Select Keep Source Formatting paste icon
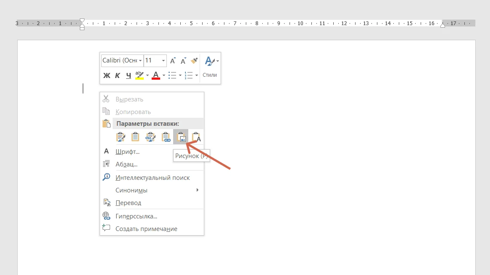The height and width of the screenshot is (275, 490). click(121, 137)
